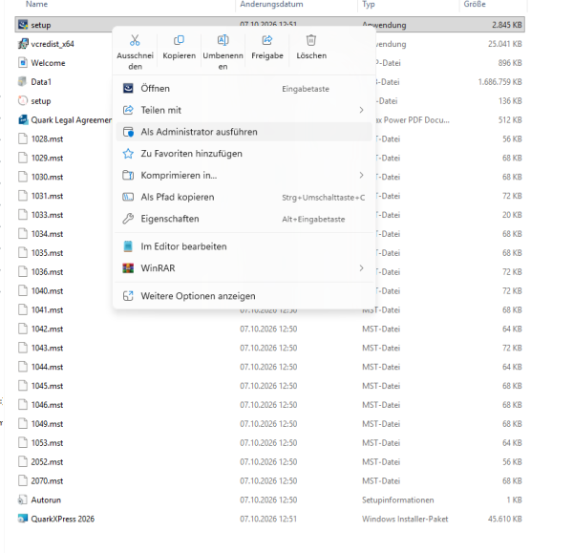Click the star icon for Favoriten

pos(128,154)
